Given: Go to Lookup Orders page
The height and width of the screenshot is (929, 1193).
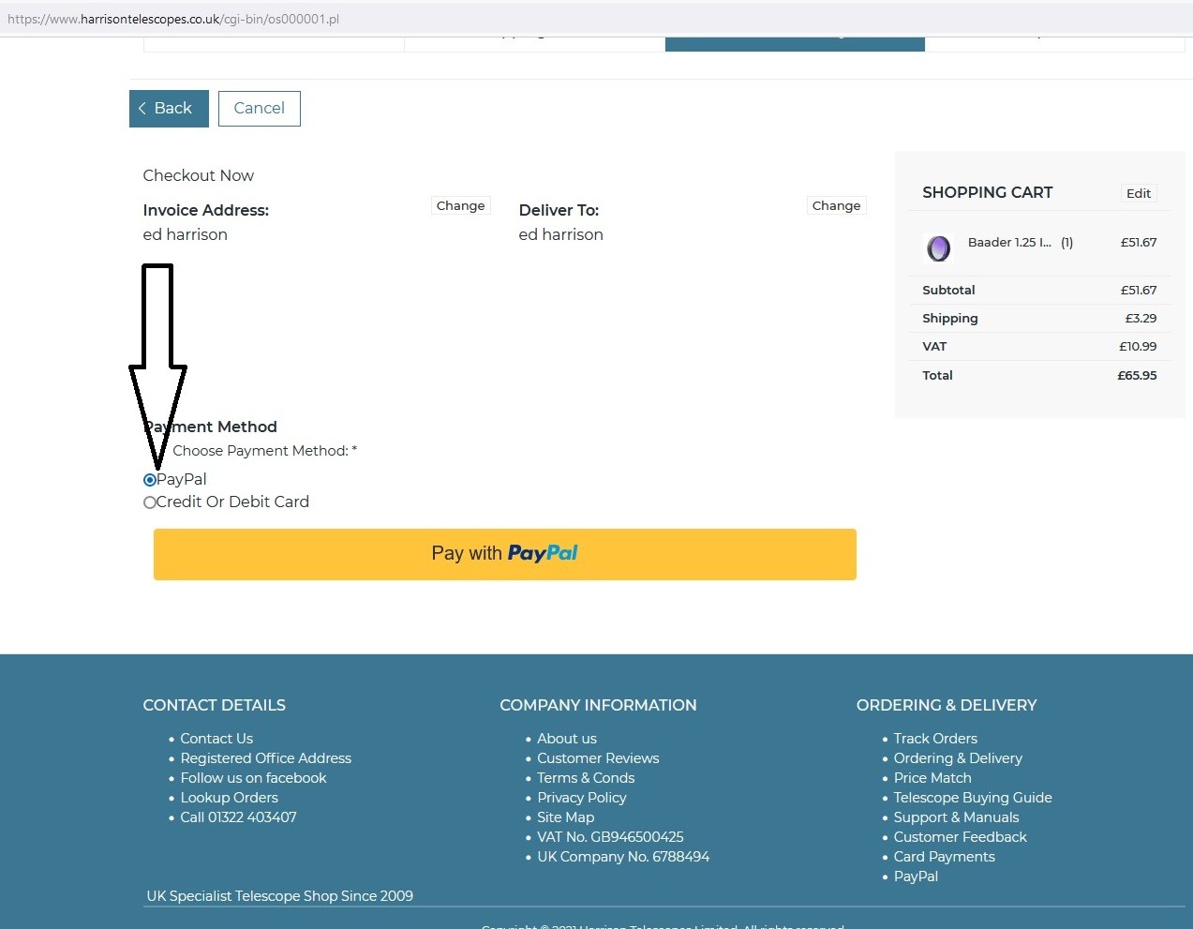Looking at the screenshot, I should (229, 798).
